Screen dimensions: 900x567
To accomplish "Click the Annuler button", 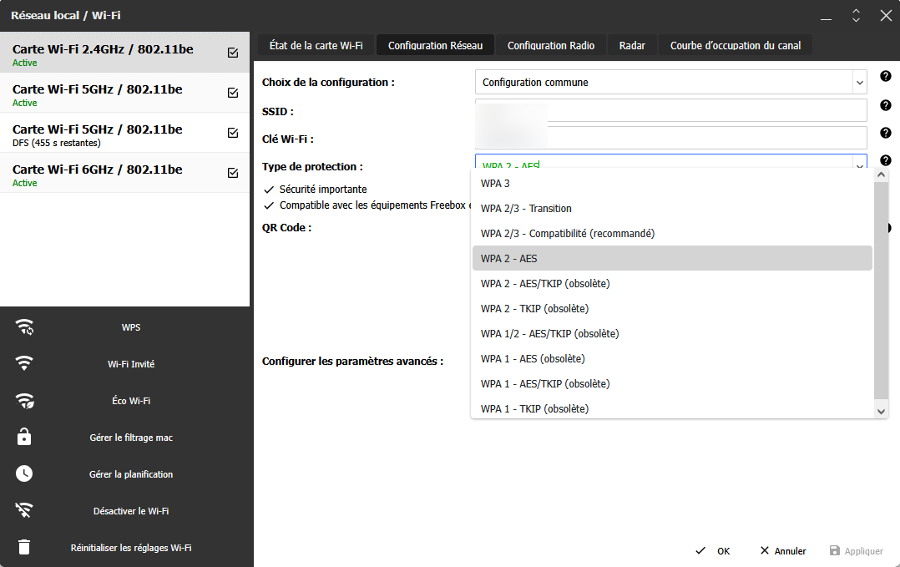I will click(x=782, y=551).
